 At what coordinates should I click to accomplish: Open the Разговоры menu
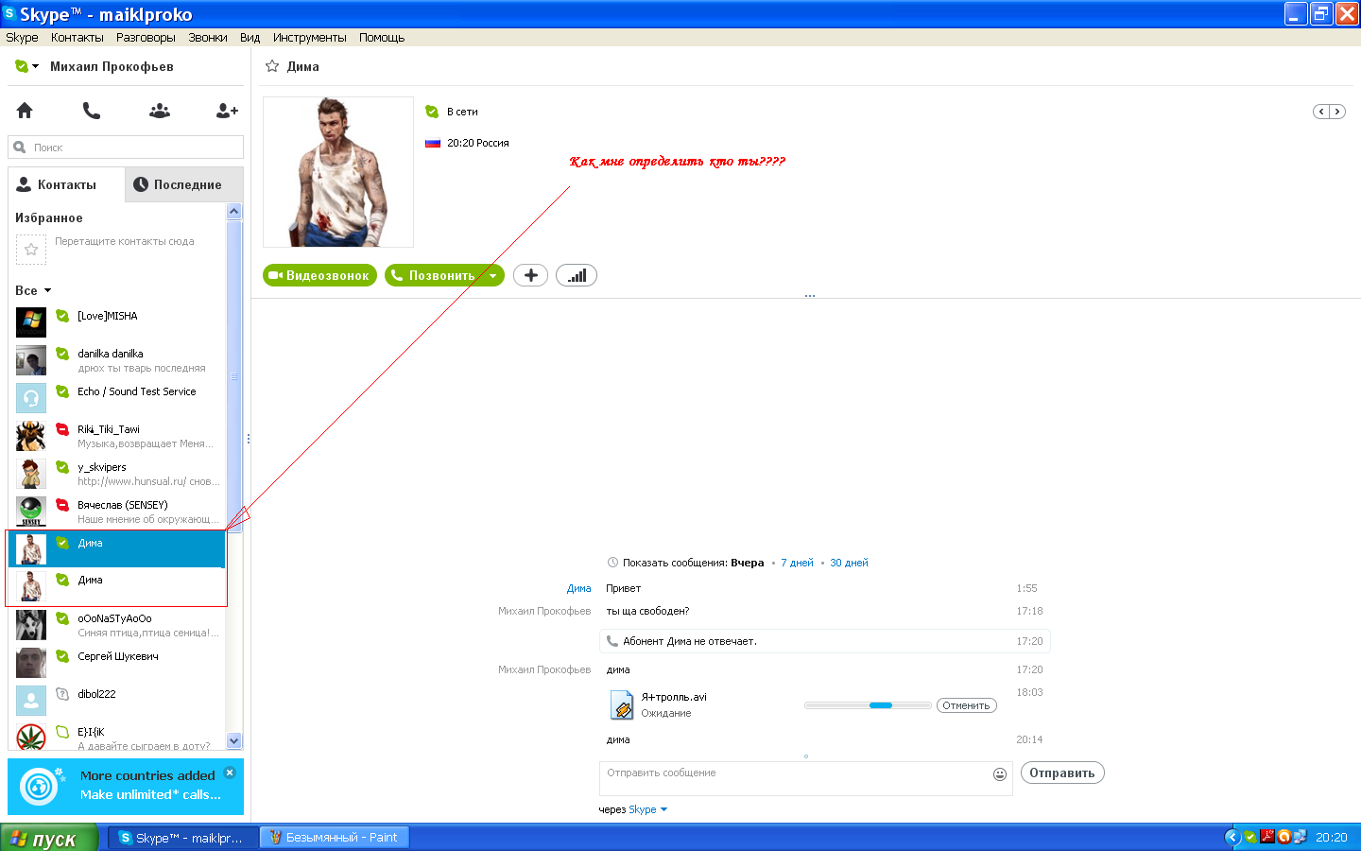(x=146, y=38)
